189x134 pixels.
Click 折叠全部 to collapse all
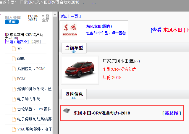pos(46,18)
